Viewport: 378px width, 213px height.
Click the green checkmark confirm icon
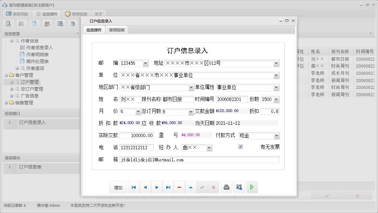click(202, 187)
